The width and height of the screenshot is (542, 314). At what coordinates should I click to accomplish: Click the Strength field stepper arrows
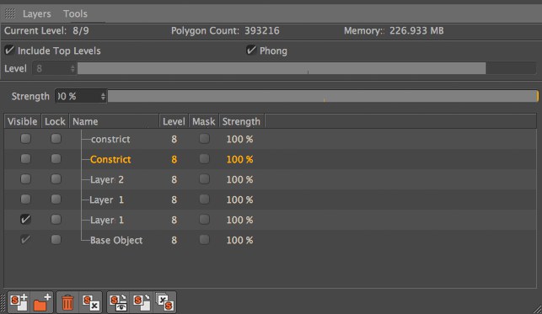tap(103, 96)
